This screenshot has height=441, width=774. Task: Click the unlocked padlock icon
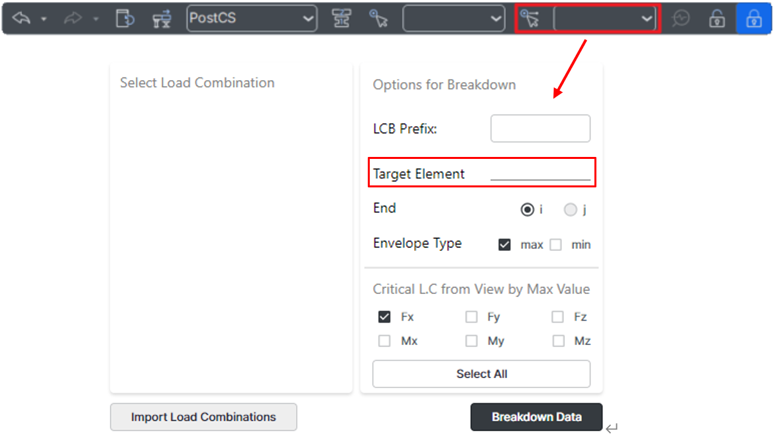click(x=717, y=19)
